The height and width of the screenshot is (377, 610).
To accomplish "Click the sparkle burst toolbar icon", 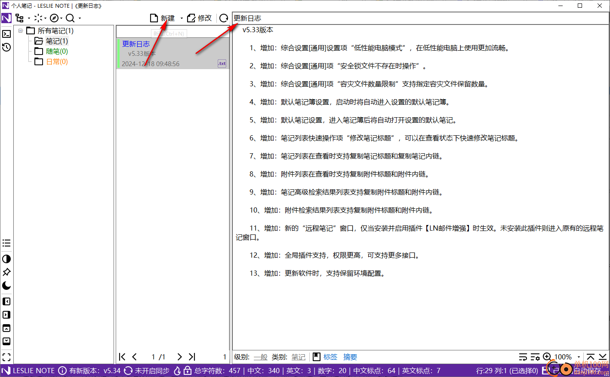I will click(39, 18).
